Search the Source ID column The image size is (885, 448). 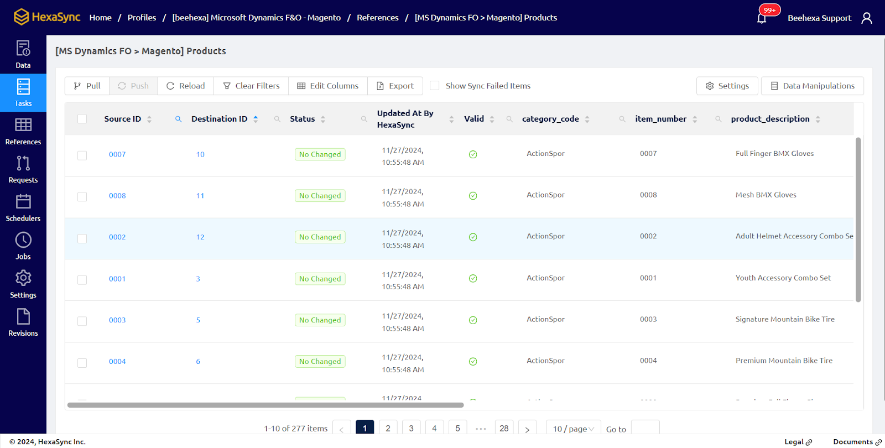pyautogui.click(x=179, y=119)
